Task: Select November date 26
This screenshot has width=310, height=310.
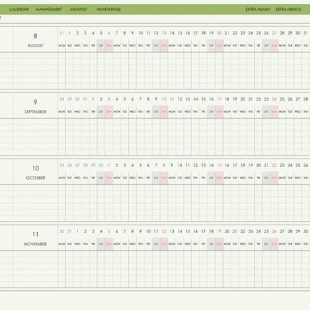Action: click(274, 231)
